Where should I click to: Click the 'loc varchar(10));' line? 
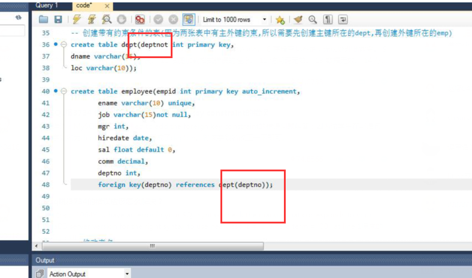(104, 68)
